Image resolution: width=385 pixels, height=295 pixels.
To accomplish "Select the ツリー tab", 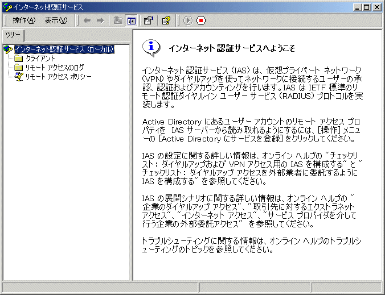I will 13,36.
